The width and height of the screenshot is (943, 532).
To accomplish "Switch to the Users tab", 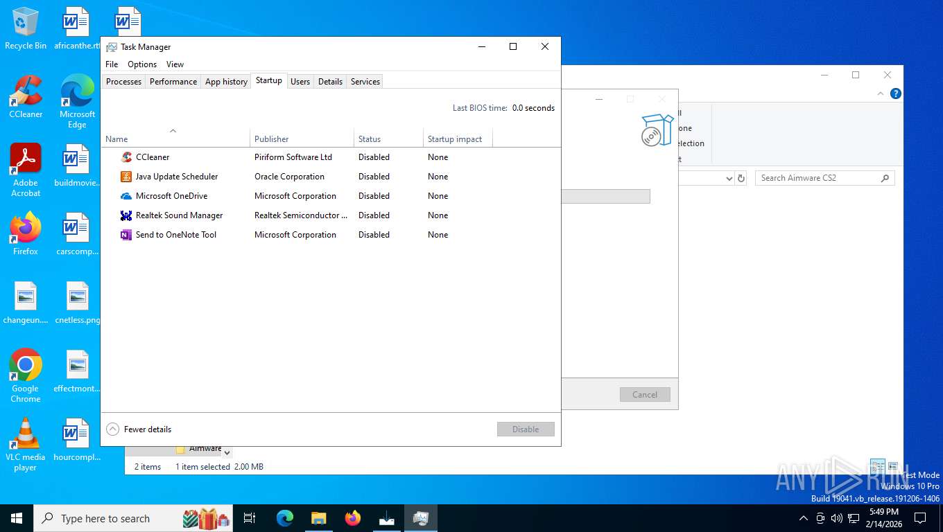I will pos(300,82).
